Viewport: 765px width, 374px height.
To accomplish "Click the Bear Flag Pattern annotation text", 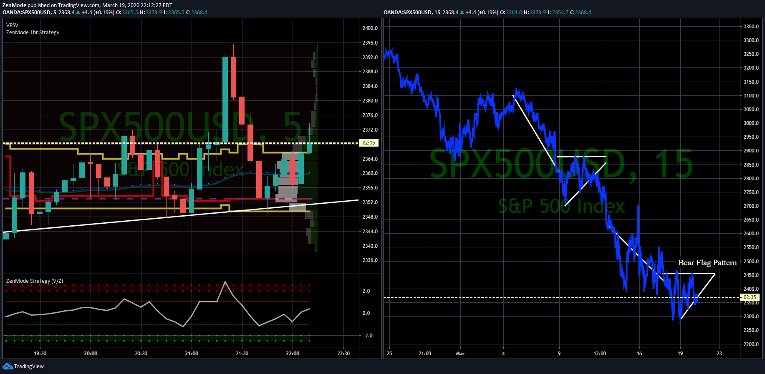I will 707,263.
